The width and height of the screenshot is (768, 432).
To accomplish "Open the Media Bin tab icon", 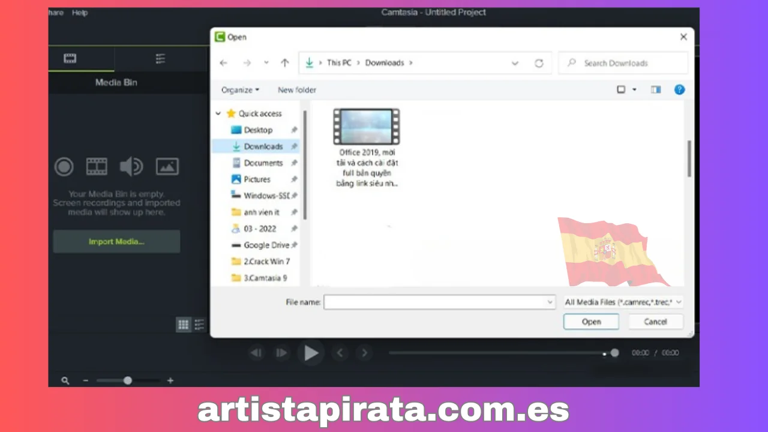I will [x=70, y=58].
